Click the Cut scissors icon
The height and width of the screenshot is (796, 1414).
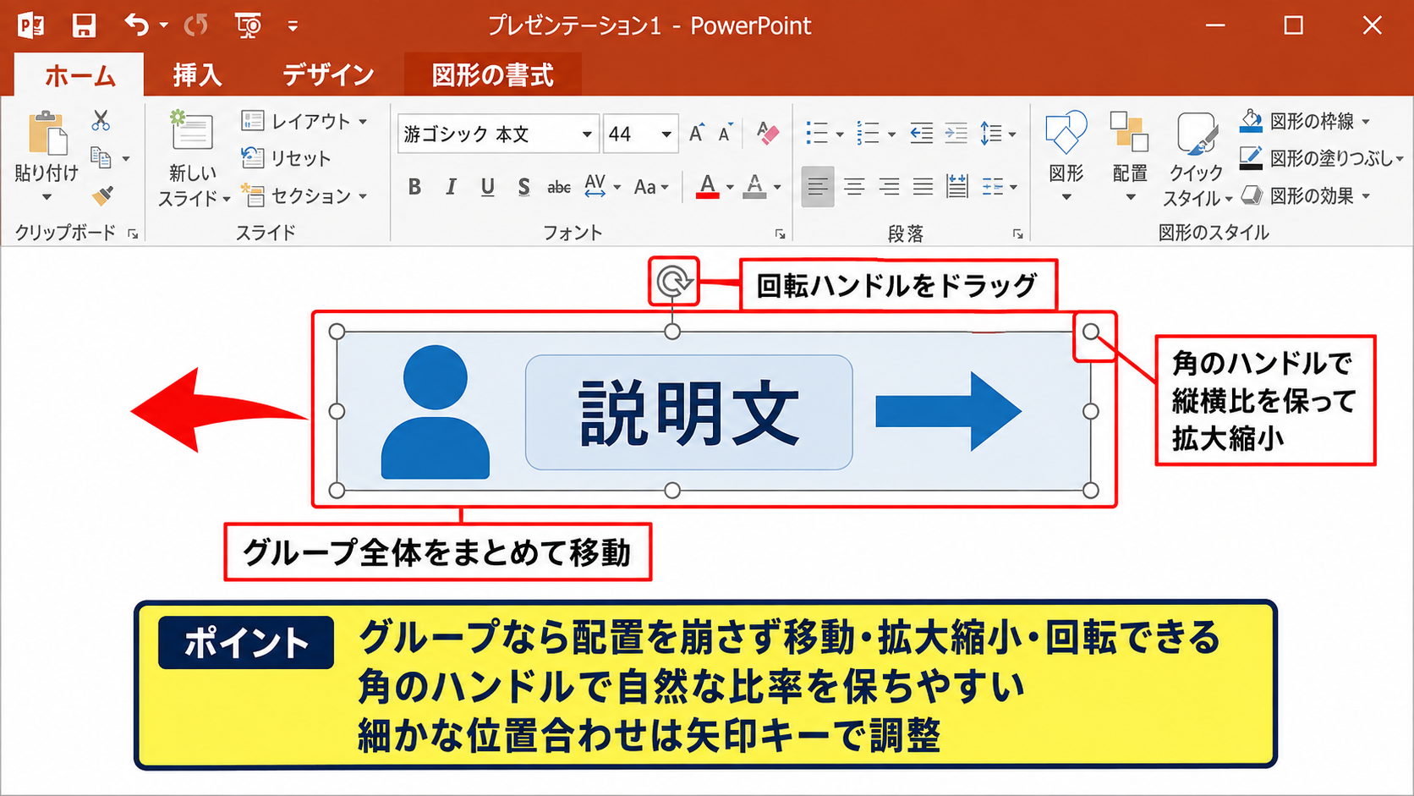[x=101, y=120]
